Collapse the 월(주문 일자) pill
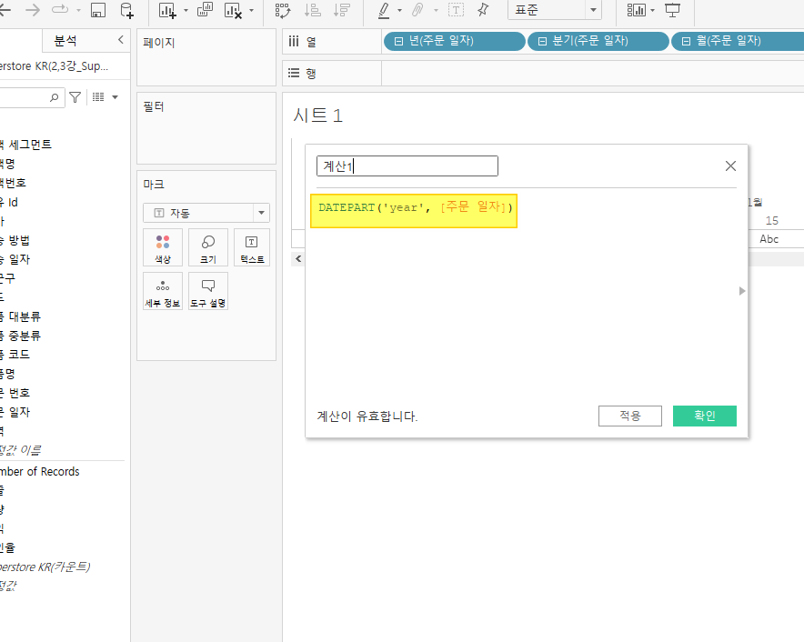The height and width of the screenshot is (642, 804). [x=686, y=41]
